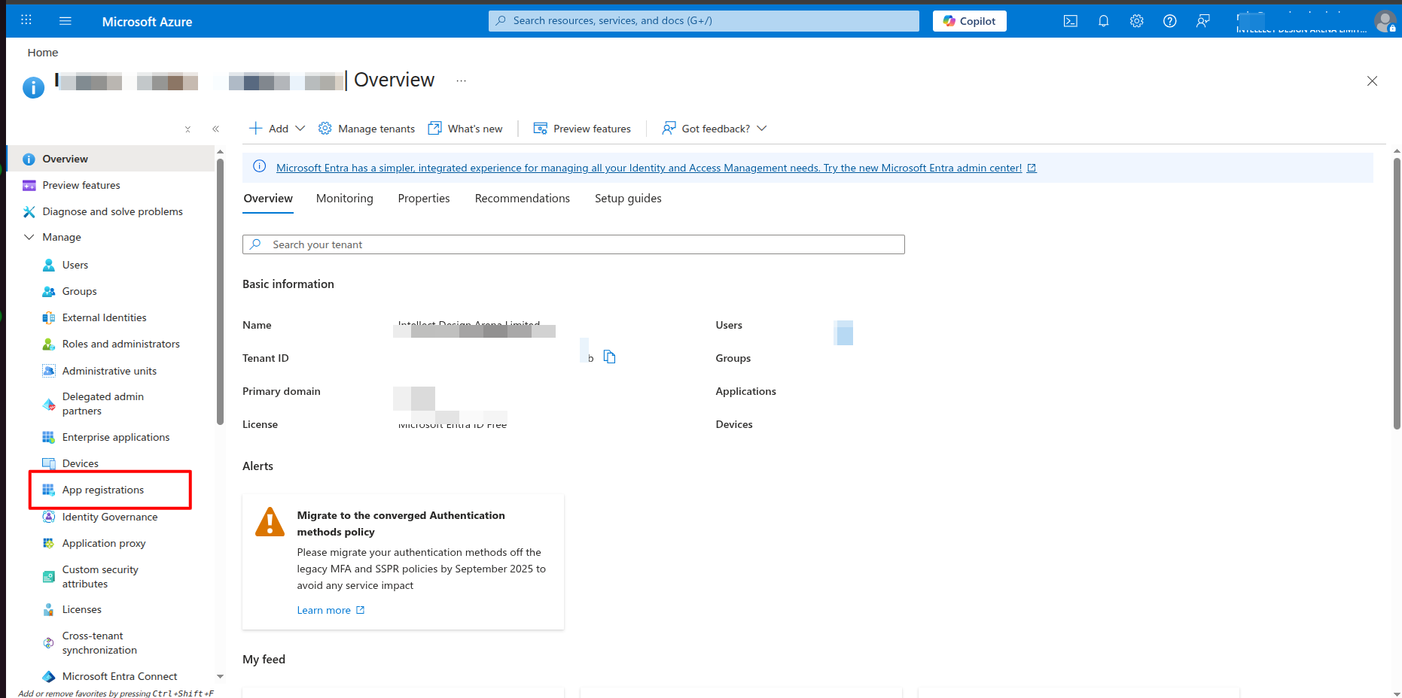Viewport: 1402px width, 698px height.
Task: Open the feedback icon in the top bar
Action: point(1202,21)
